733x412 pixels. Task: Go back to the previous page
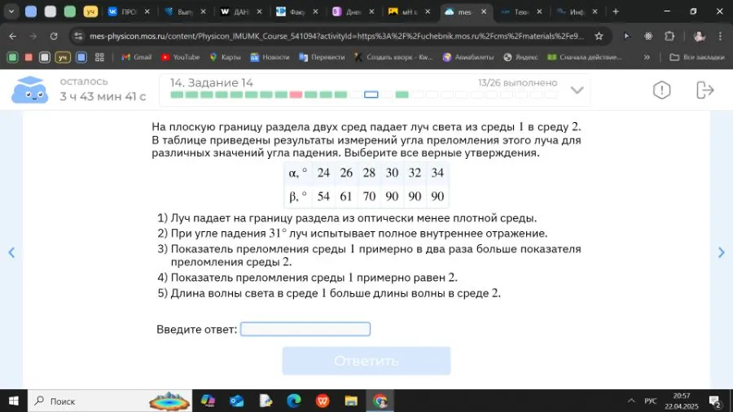click(12, 36)
